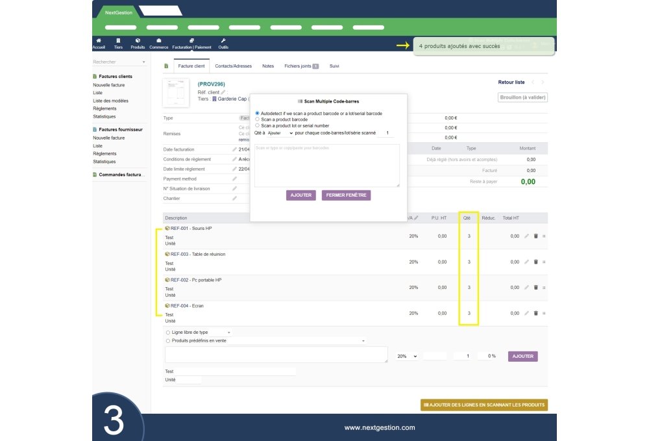Choose 'Ligne libre de type' radio
The width and height of the screenshot is (649, 441).
coord(168,333)
